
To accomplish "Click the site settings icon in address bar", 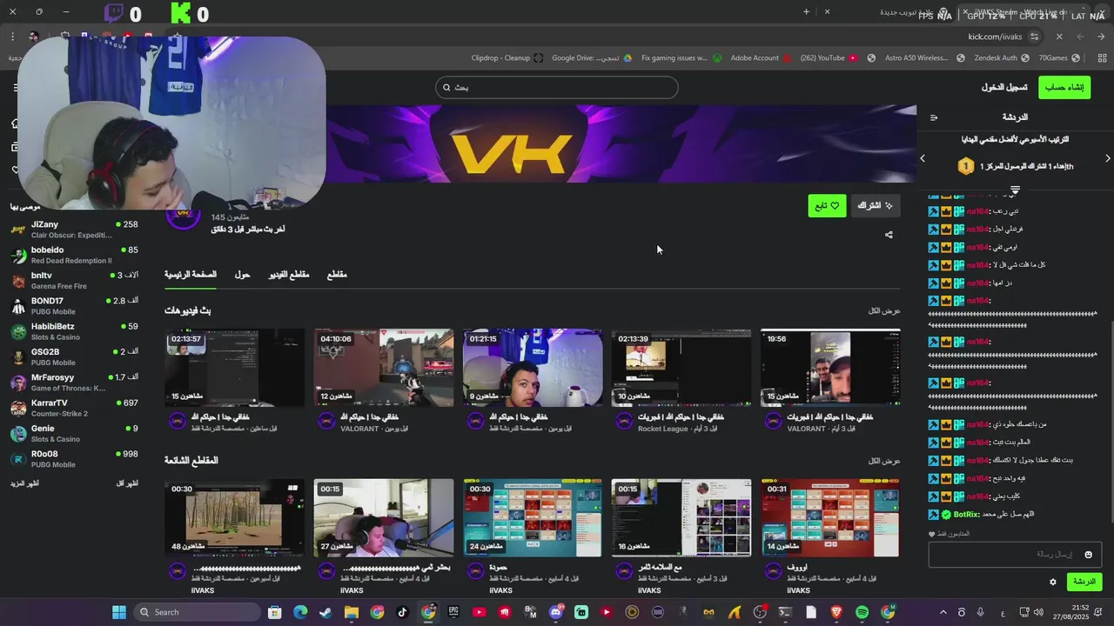I will (x=1034, y=37).
